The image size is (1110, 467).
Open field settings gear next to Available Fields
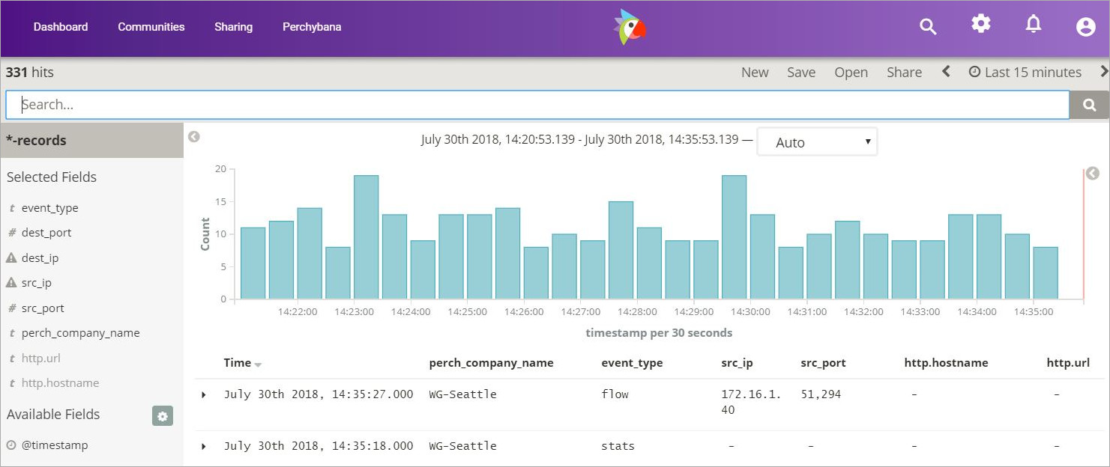click(163, 416)
